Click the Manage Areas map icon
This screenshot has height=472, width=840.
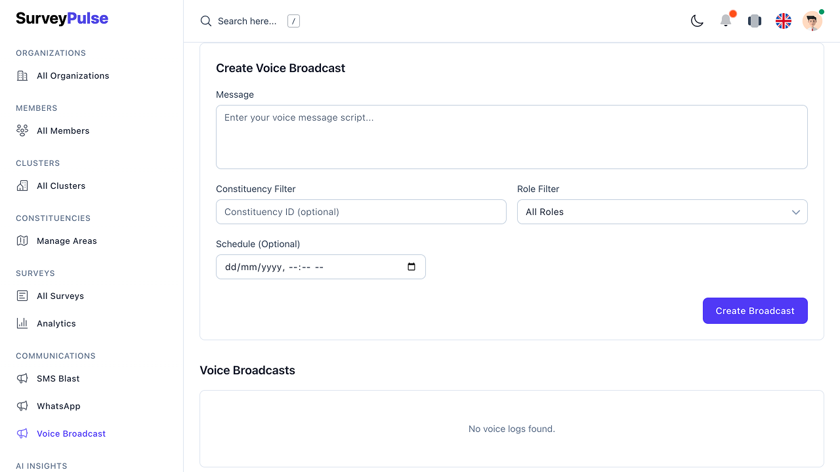click(22, 241)
